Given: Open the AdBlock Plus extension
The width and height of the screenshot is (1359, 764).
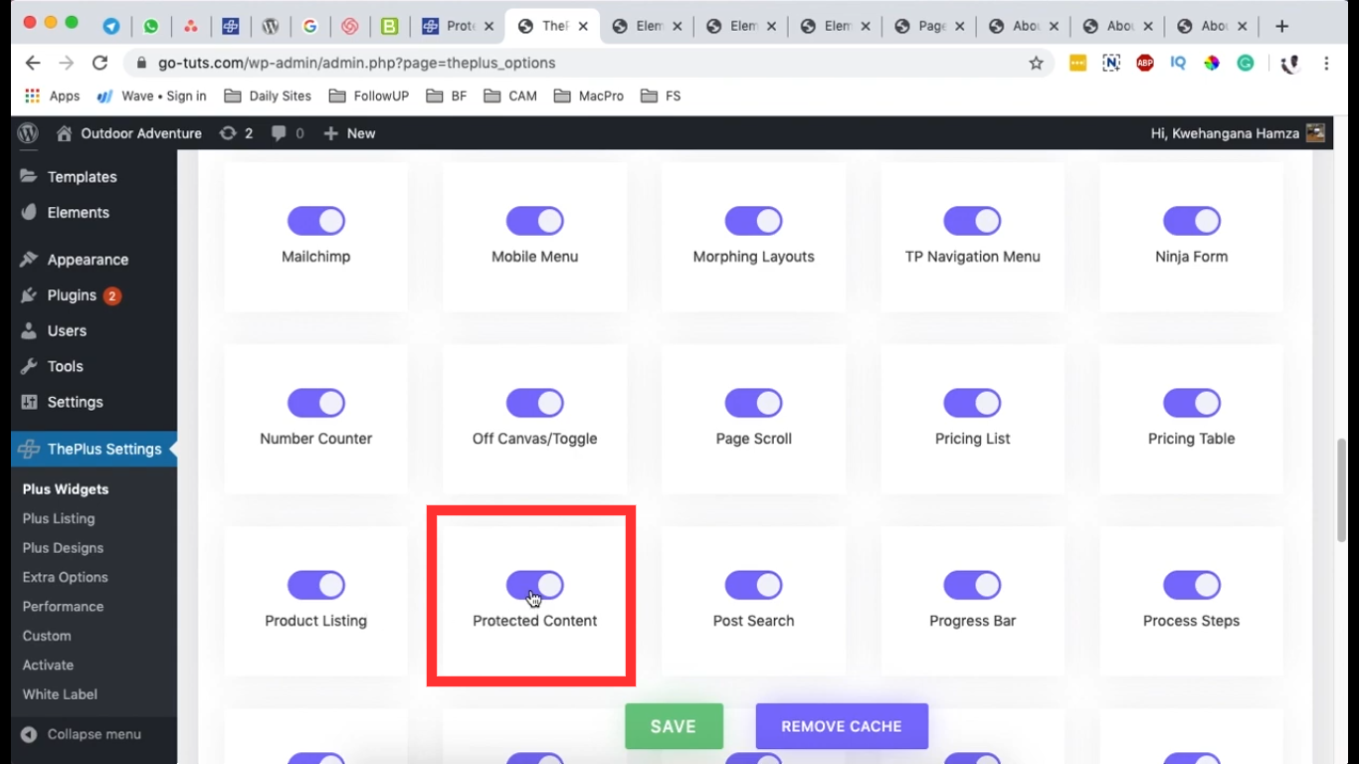Looking at the screenshot, I should pyautogui.click(x=1144, y=63).
